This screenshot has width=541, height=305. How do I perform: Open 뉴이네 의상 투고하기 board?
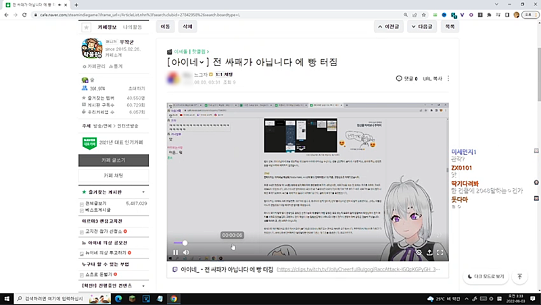[x=106, y=252]
